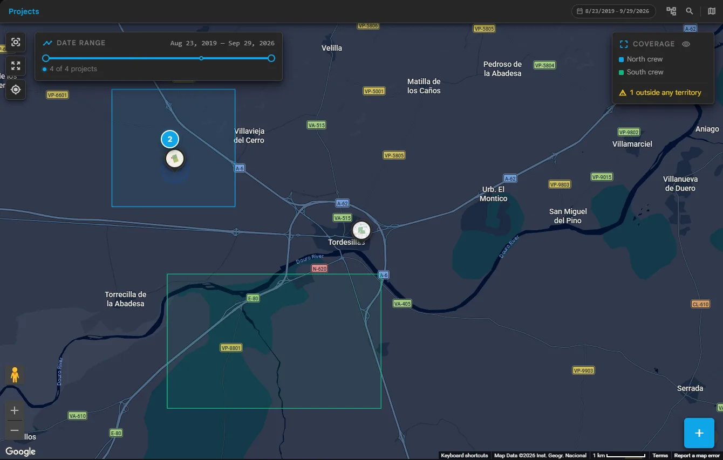
Task: Toggle fullscreen map view
Action: (16, 66)
